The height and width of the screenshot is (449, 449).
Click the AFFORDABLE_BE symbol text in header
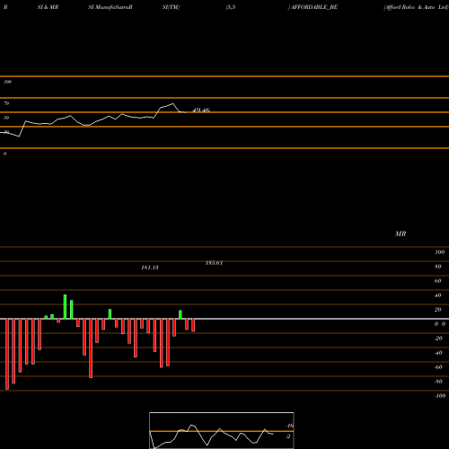313,7
